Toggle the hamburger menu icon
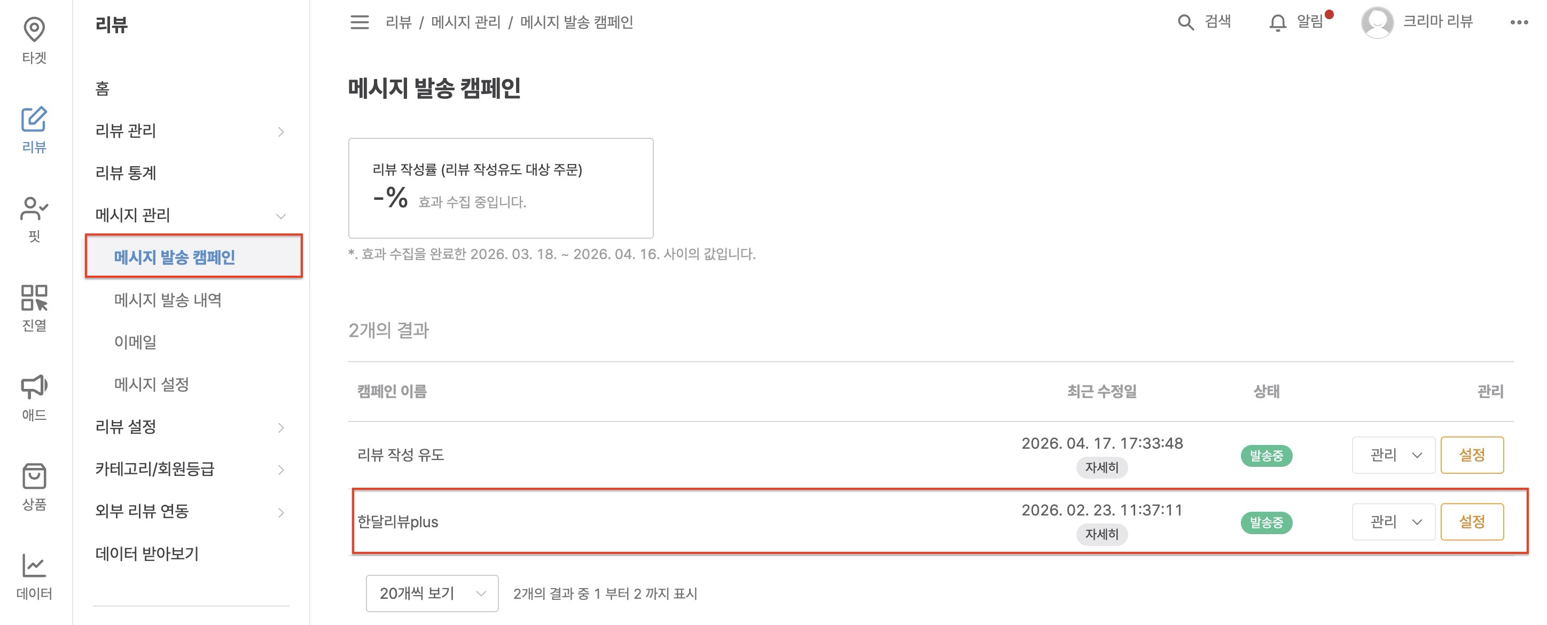 click(360, 22)
